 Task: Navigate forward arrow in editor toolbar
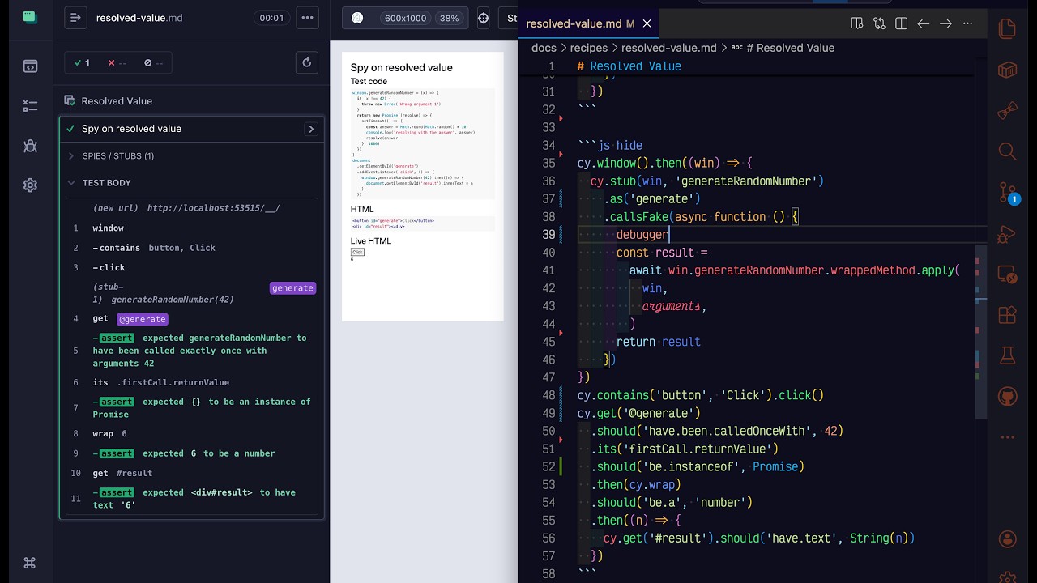(945, 23)
